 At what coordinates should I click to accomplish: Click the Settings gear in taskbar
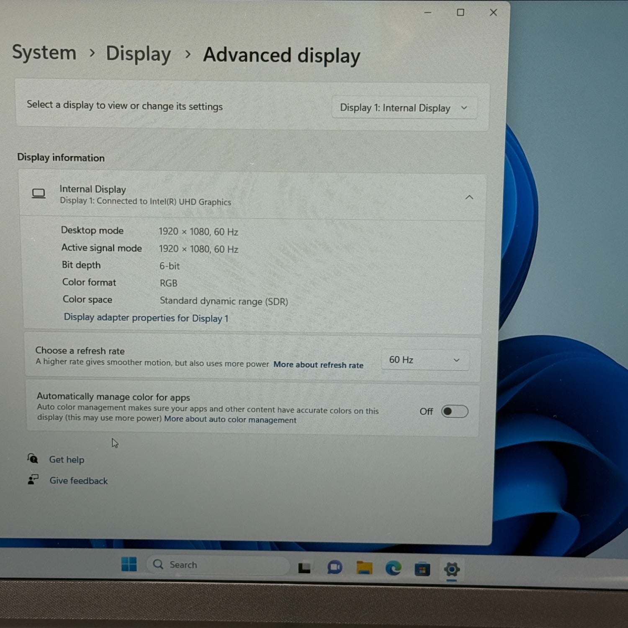pos(452,569)
